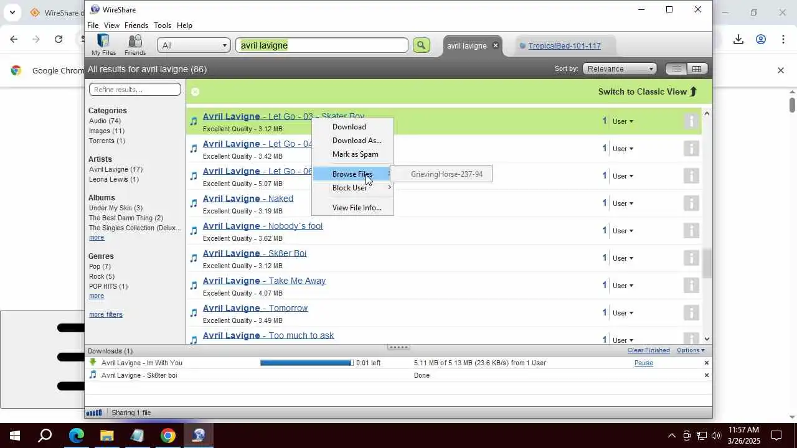The height and width of the screenshot is (448, 797).
Task: Click music note icon for Naked
Action: pos(194,203)
